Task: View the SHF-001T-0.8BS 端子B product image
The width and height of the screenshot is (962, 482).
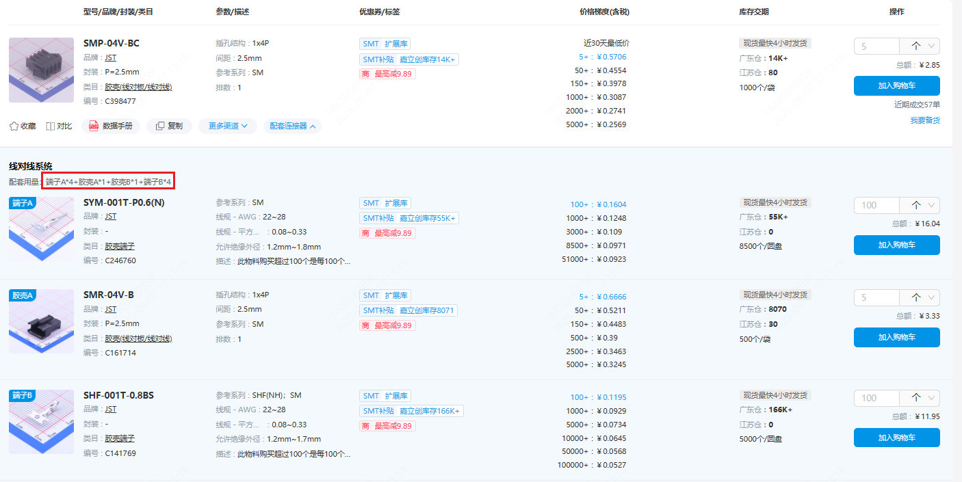Action: pyautogui.click(x=41, y=422)
